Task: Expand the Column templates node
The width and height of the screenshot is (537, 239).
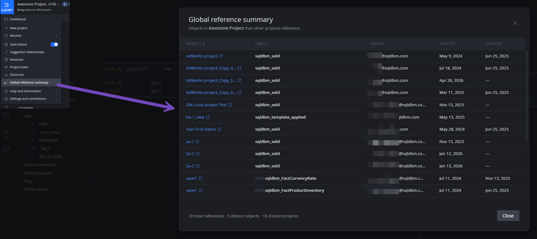Action: tap(21, 165)
